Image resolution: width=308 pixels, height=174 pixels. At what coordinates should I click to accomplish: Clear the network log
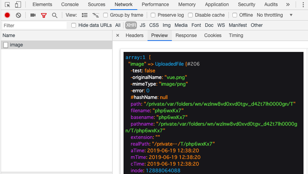pyautogui.click(x=18, y=15)
